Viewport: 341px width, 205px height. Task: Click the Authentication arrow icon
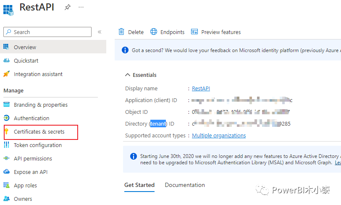(7, 118)
